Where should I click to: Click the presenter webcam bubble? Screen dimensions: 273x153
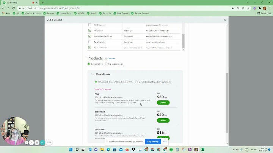coord(15,131)
